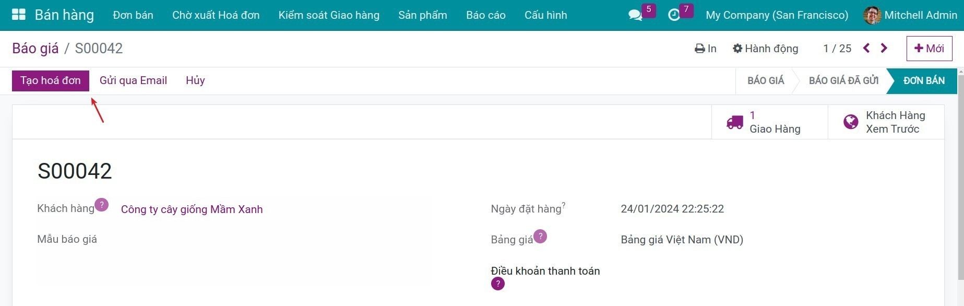The image size is (964, 306).
Task: Open the Mitchell Admin user menu
Action: click(911, 15)
